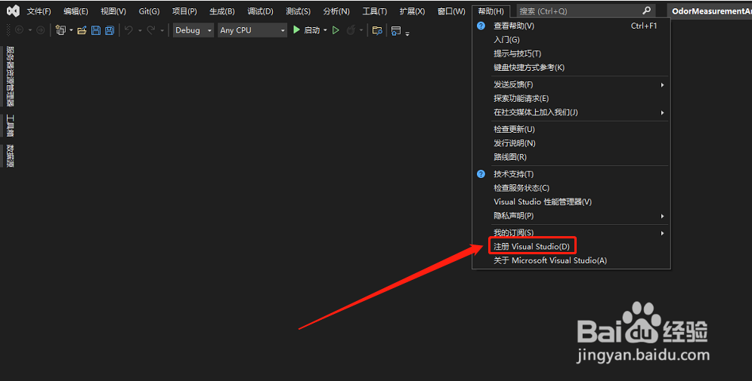
Task: Click the 搜索 (Ctrl+Q) search box
Action: click(x=586, y=11)
